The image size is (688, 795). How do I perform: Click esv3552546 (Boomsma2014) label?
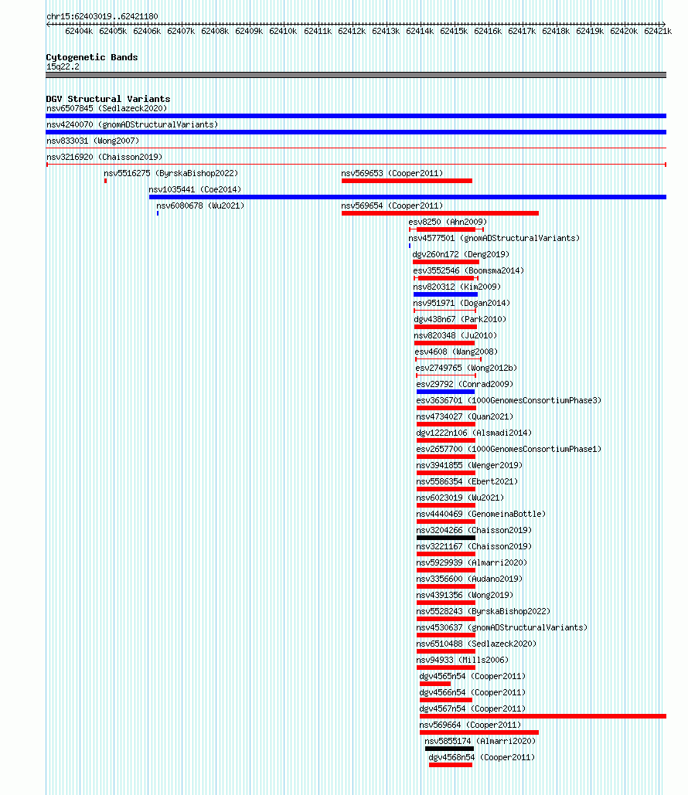point(468,270)
